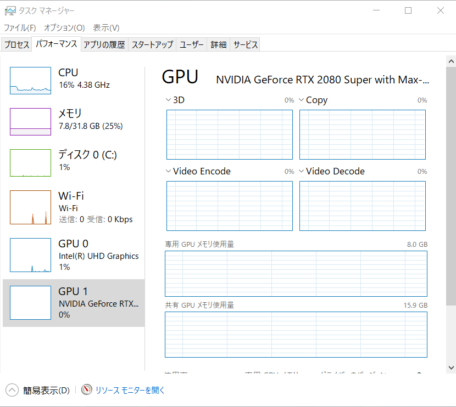Viewport: 456px width, 407px height.
Task: Click the 8.0 GB dedicated memory value
Action: [418, 245]
